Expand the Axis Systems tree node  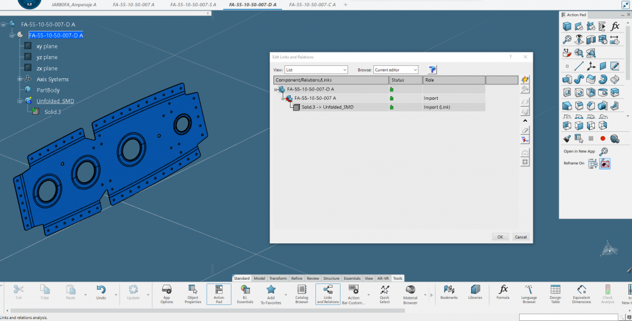pyautogui.click(x=19, y=79)
